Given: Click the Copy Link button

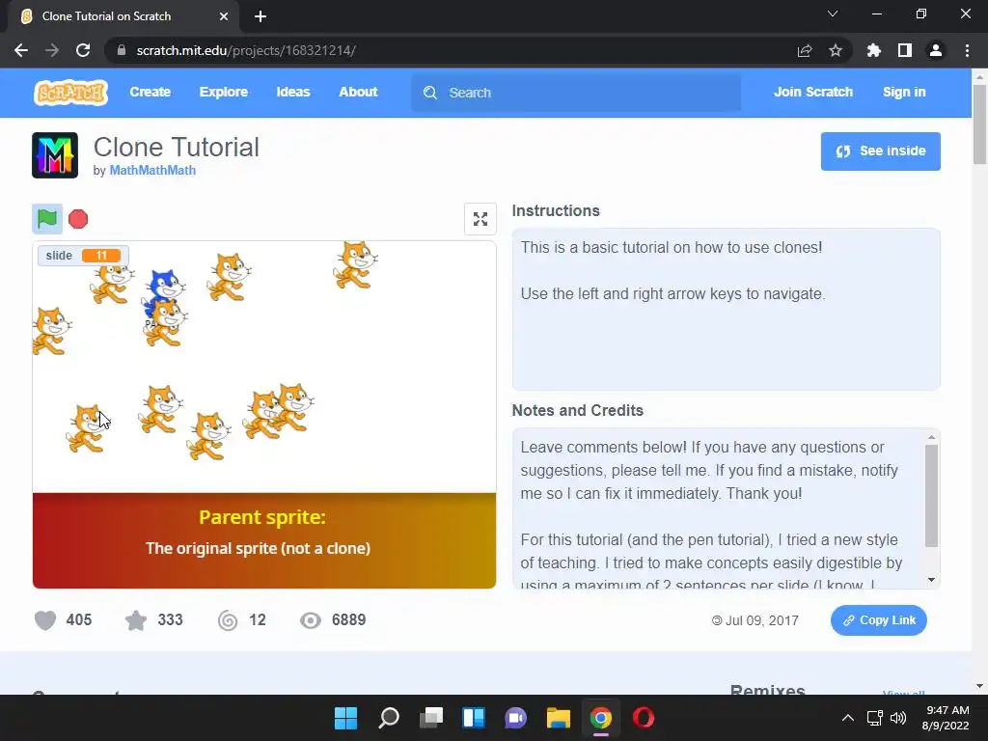Looking at the screenshot, I should [878, 620].
